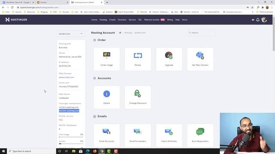Switch to the Domain browser tab
The image size is (275, 154).
click(52, 3)
